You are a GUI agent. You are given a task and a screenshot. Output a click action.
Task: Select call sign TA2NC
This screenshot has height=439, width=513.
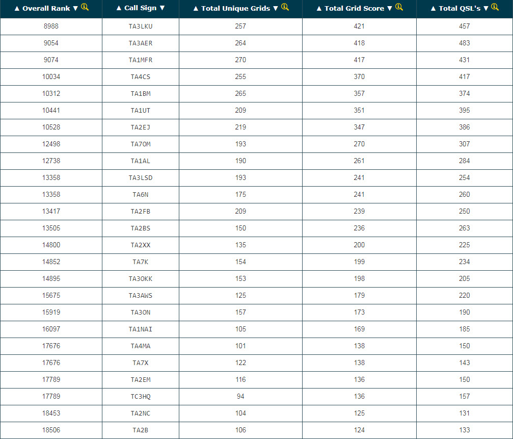[141, 413]
